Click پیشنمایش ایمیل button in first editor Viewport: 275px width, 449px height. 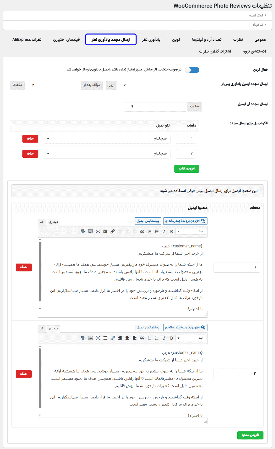(148, 221)
